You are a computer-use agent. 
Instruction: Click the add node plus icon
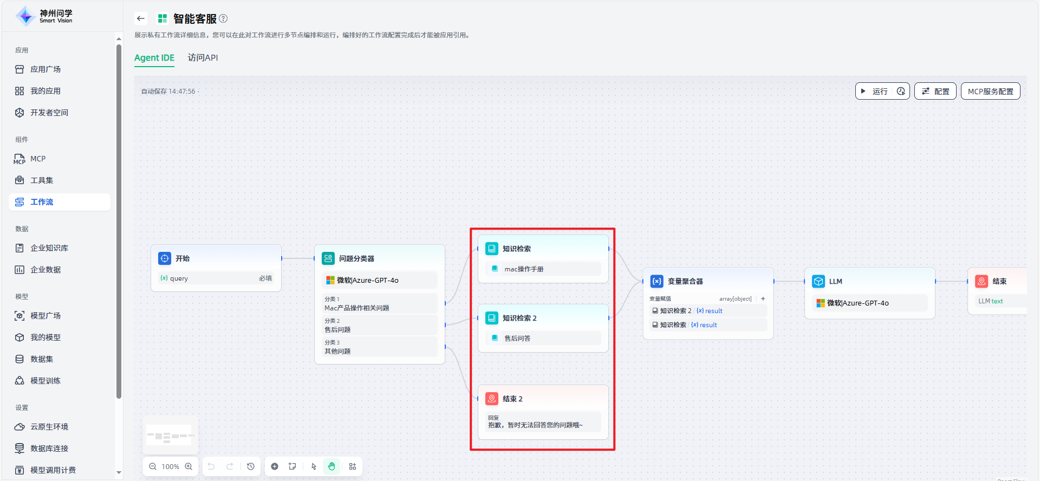[x=275, y=466]
